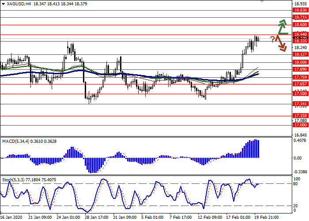Click the small triangle before XAGUSD title
Image resolution: width=309 pixels, height=221 pixels.
(x=3, y=4)
